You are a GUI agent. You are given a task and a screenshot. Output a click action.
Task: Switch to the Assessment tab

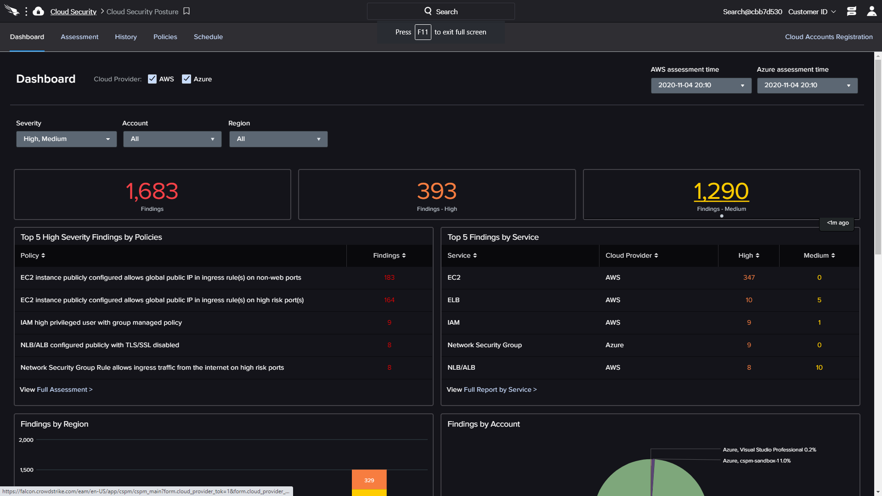click(x=79, y=37)
